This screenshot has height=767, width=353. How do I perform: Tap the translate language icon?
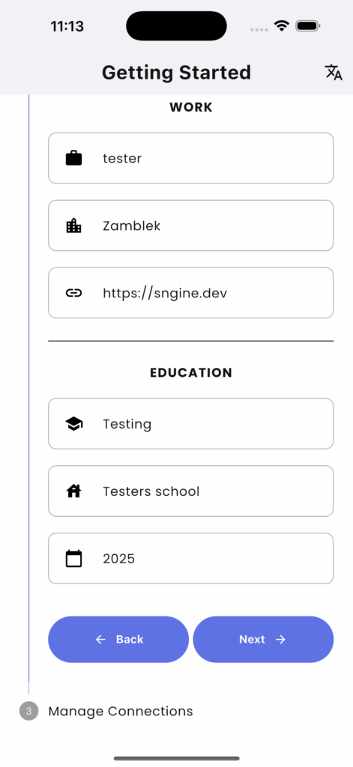(334, 73)
